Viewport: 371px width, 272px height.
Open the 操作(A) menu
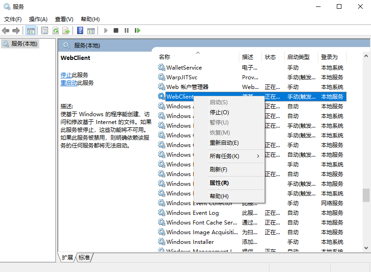[38, 19]
